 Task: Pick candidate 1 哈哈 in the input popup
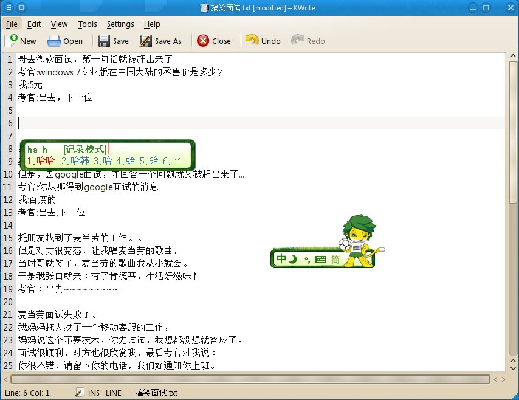[41, 161]
